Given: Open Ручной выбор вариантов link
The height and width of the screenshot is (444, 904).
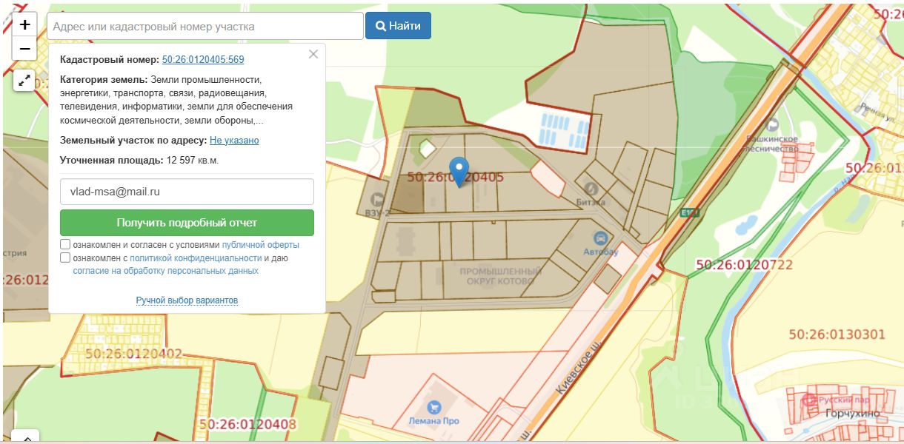Looking at the screenshot, I should click(187, 300).
